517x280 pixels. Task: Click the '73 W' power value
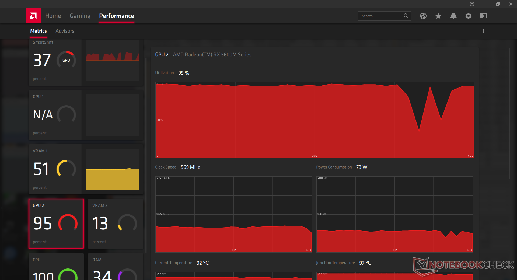pyautogui.click(x=362, y=167)
